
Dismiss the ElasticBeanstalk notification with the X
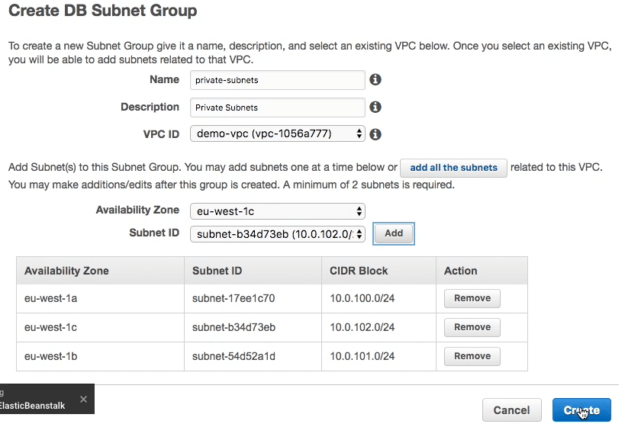(83, 399)
